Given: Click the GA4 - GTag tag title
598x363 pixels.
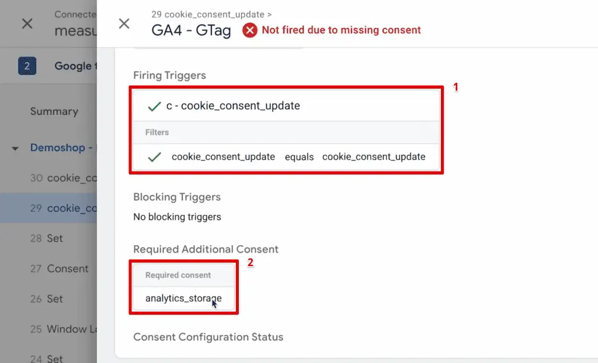Looking at the screenshot, I should pos(190,30).
